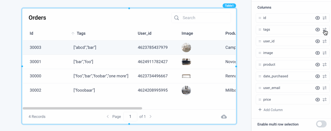Click the page number input field

tap(130, 116)
